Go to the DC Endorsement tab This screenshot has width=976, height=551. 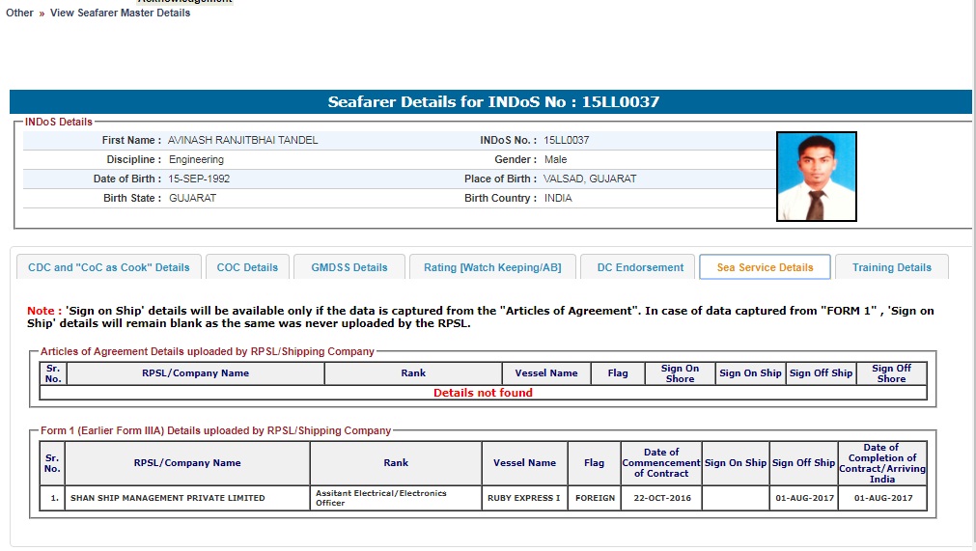coord(640,267)
